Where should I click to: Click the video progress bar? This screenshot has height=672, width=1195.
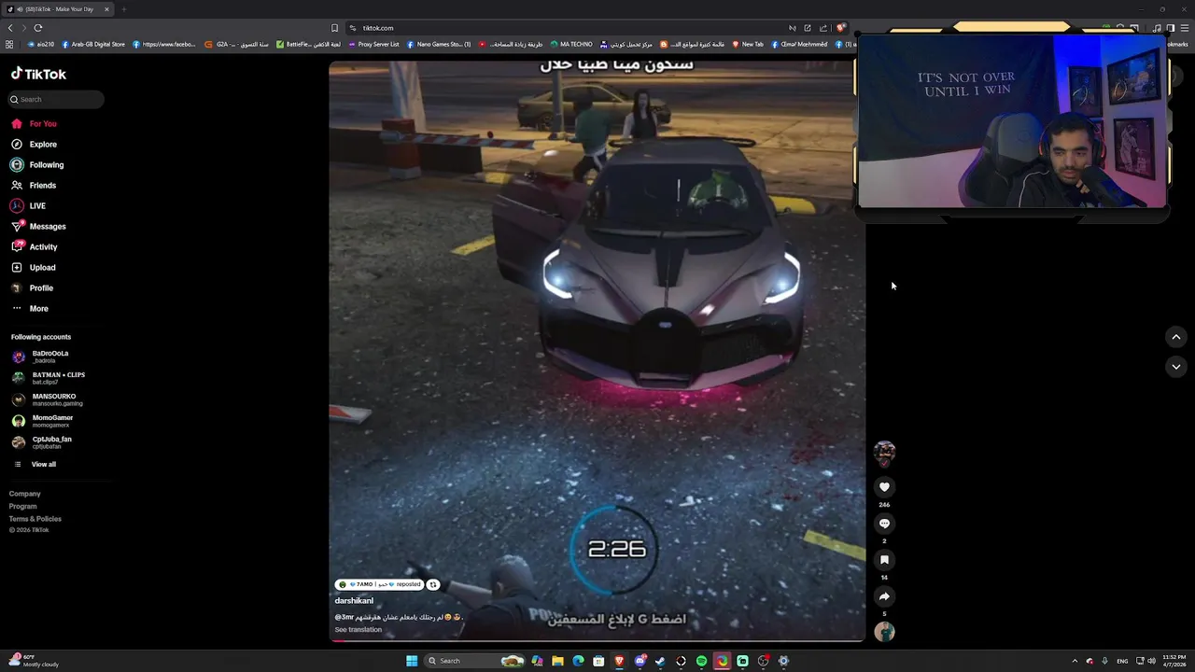tap(597, 641)
